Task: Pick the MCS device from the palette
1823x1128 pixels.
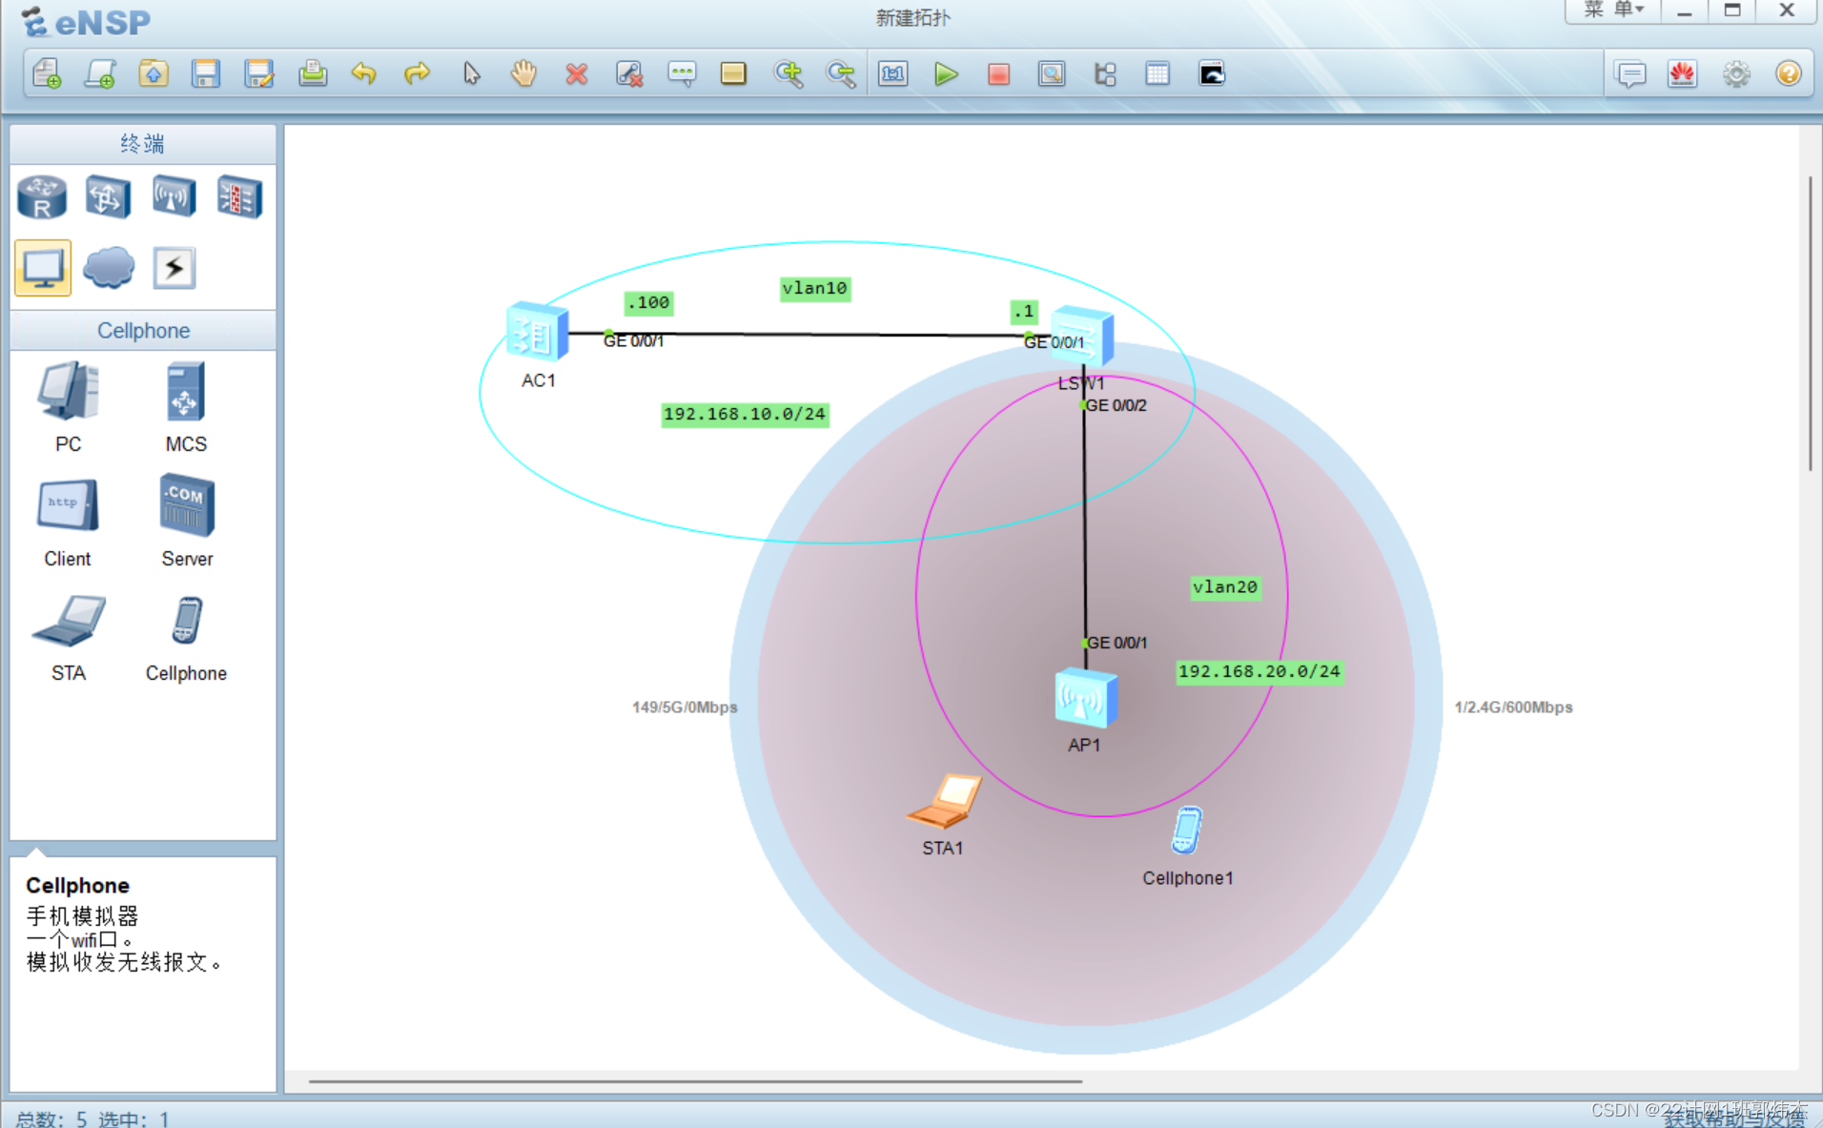Action: pos(185,407)
